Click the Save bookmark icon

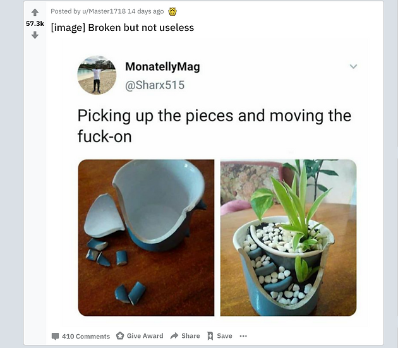tap(210, 336)
